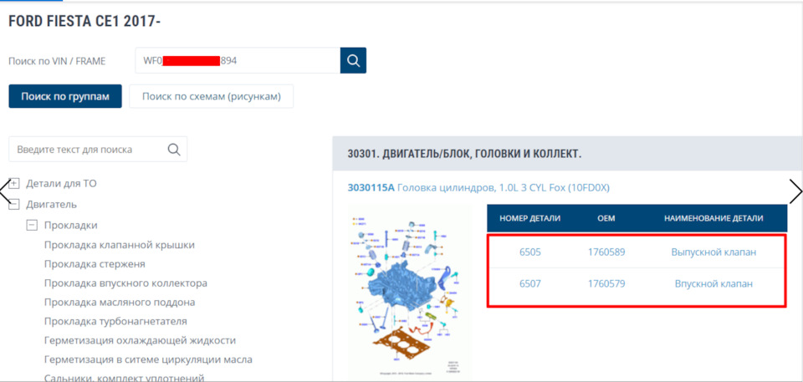Collapse the 'Двигатель' tree node

click(14, 204)
